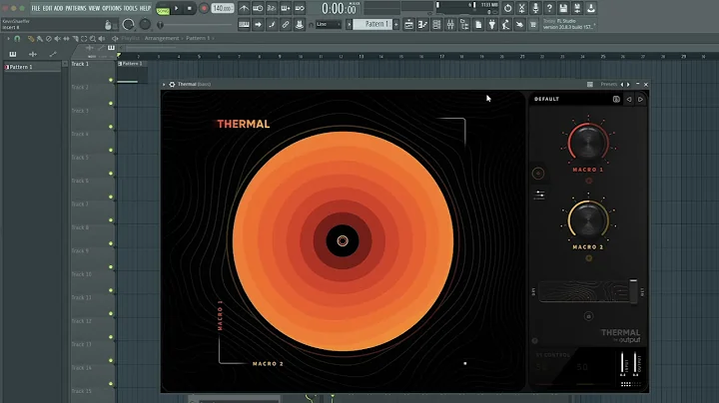Click the shopping cart icon

(x=533, y=25)
